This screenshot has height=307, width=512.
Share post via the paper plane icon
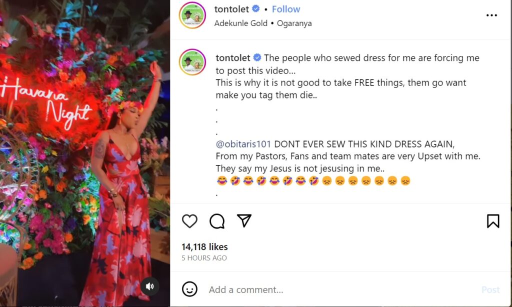(x=244, y=220)
